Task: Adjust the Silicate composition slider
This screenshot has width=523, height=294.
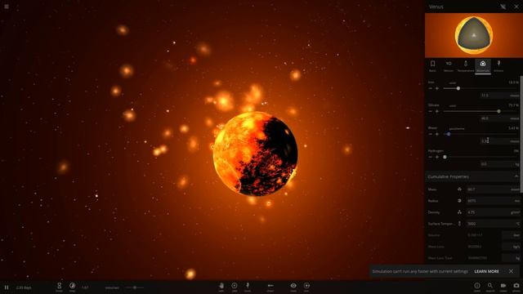Action: (481, 111)
